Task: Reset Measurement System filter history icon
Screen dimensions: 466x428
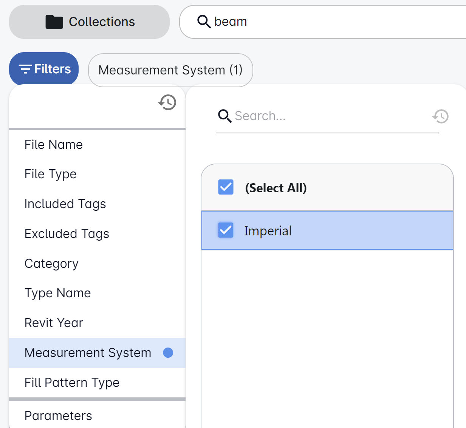Action: 441,116
